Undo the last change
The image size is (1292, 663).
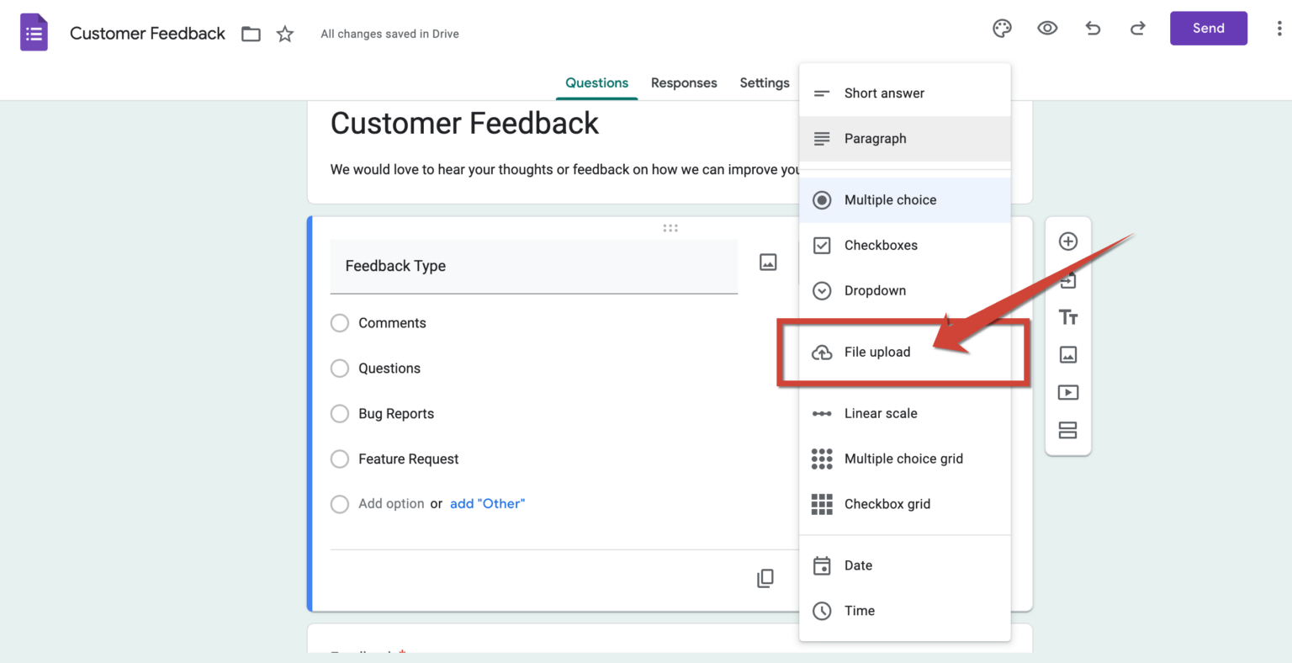(x=1093, y=28)
